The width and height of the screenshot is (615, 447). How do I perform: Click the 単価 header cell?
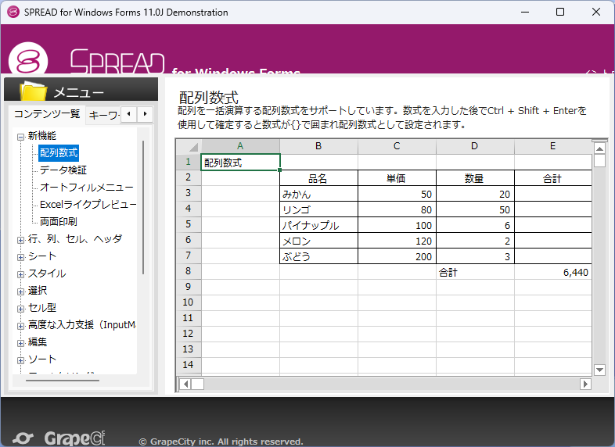tap(397, 178)
